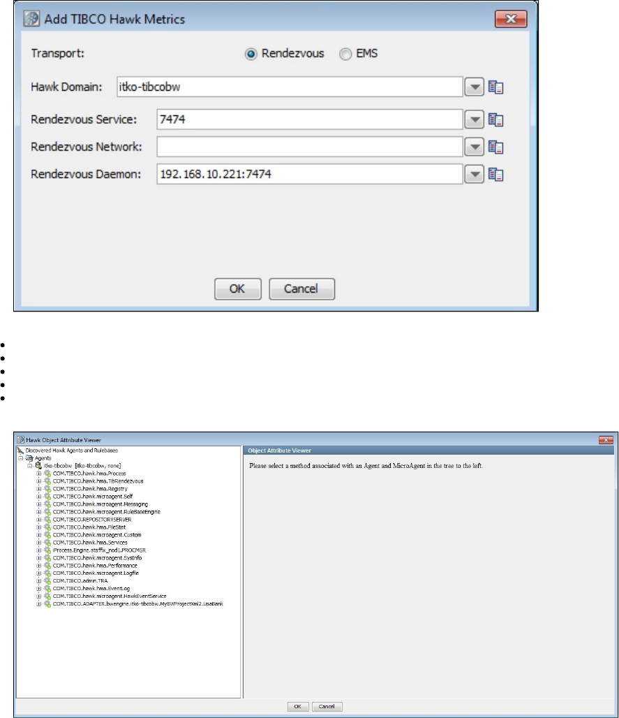Image resolution: width=619 pixels, height=718 pixels.
Task: Select the Rendezvous transport radio button
Action: coord(251,54)
